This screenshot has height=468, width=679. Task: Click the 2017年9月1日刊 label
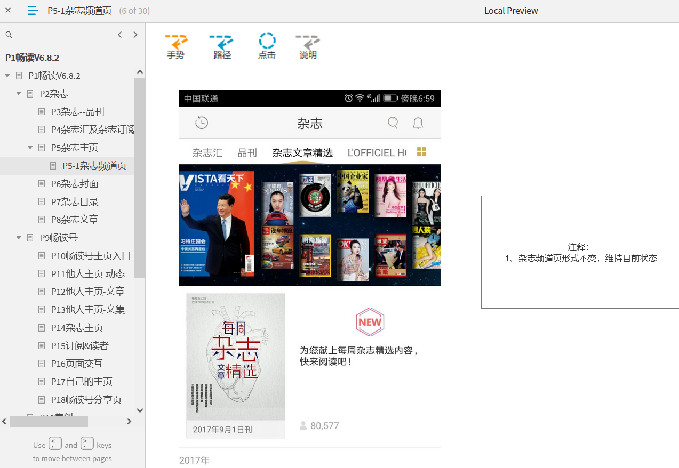(222, 430)
